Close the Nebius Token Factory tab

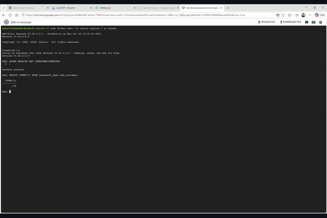tap(48, 8)
